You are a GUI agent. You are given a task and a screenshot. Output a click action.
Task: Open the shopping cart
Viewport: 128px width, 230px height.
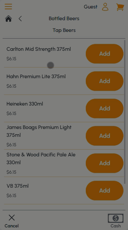coord(120,7)
